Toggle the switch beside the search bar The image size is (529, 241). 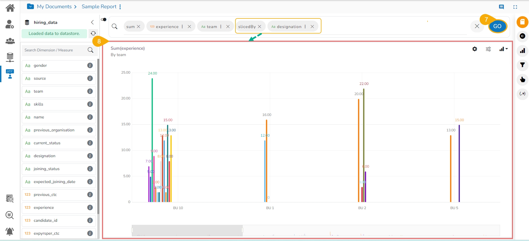click(x=104, y=20)
